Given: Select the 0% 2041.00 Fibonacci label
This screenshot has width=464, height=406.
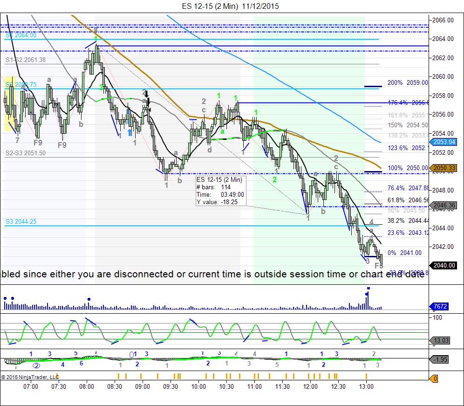Looking at the screenshot, I should click(x=404, y=253).
